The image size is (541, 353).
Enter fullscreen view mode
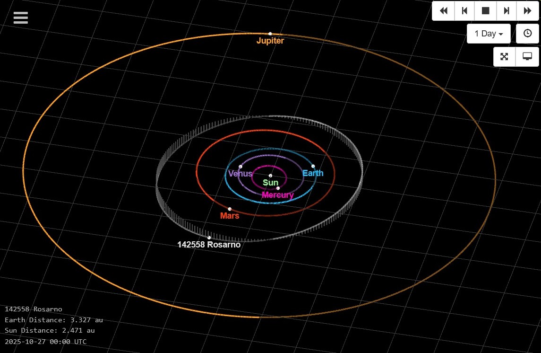(x=504, y=56)
